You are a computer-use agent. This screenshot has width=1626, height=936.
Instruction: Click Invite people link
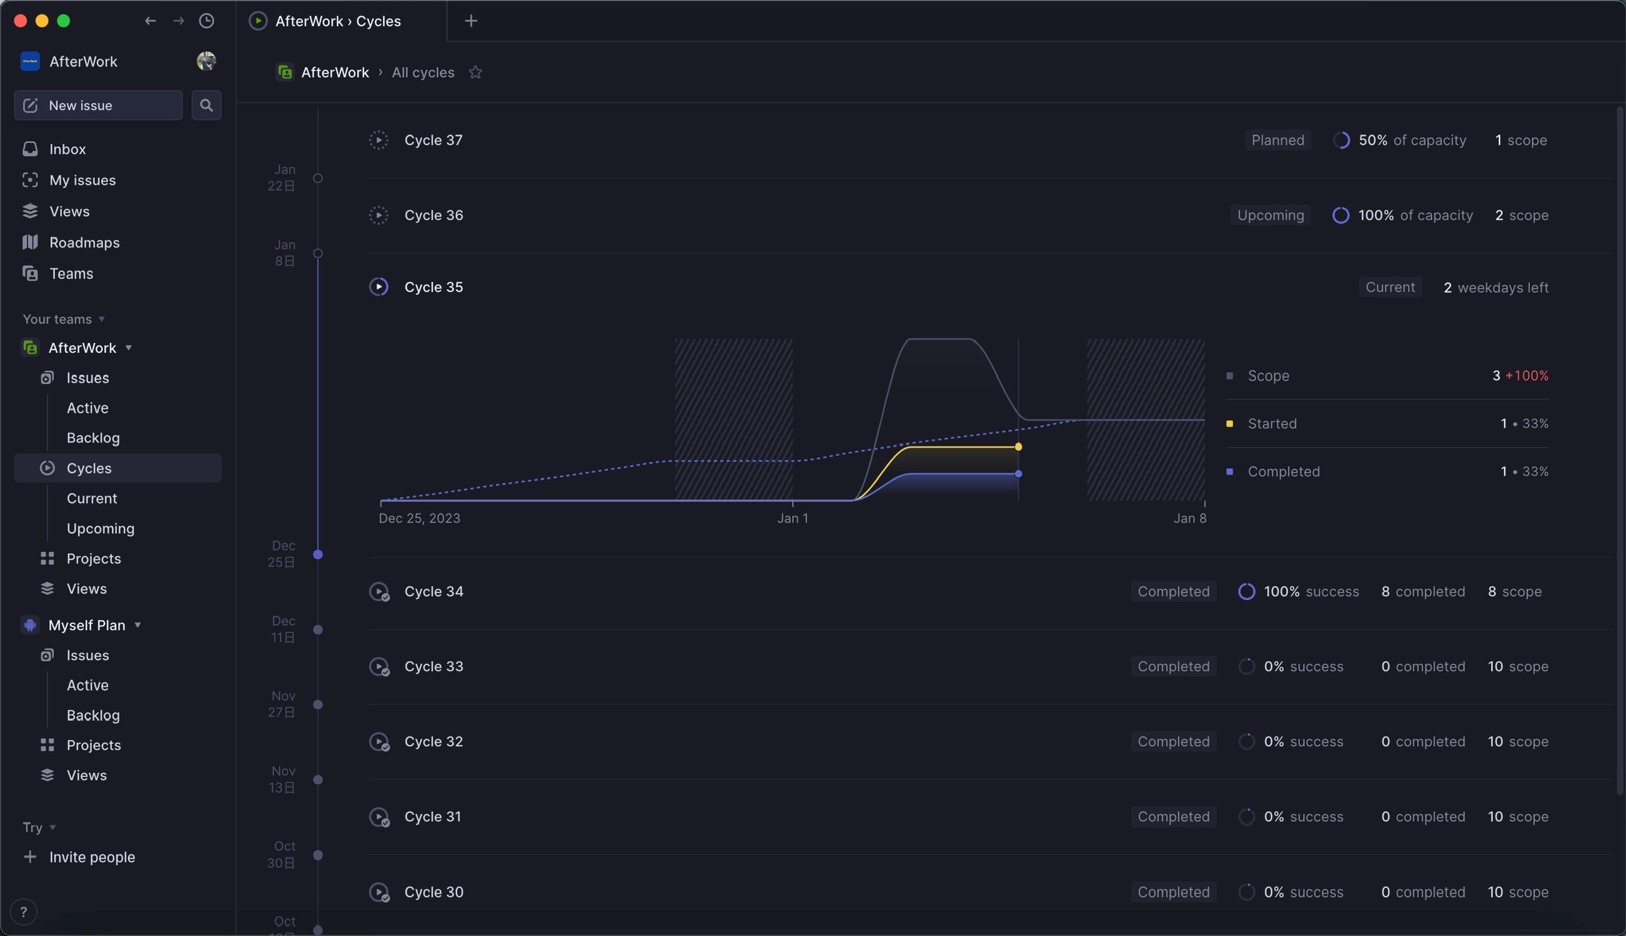(91, 857)
